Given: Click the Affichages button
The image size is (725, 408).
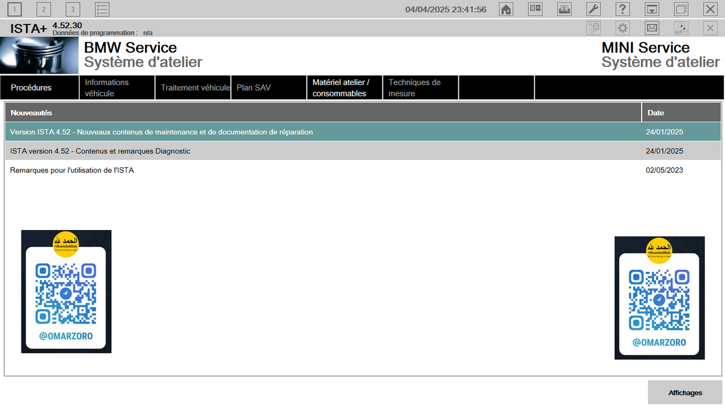Looking at the screenshot, I should [x=685, y=393].
